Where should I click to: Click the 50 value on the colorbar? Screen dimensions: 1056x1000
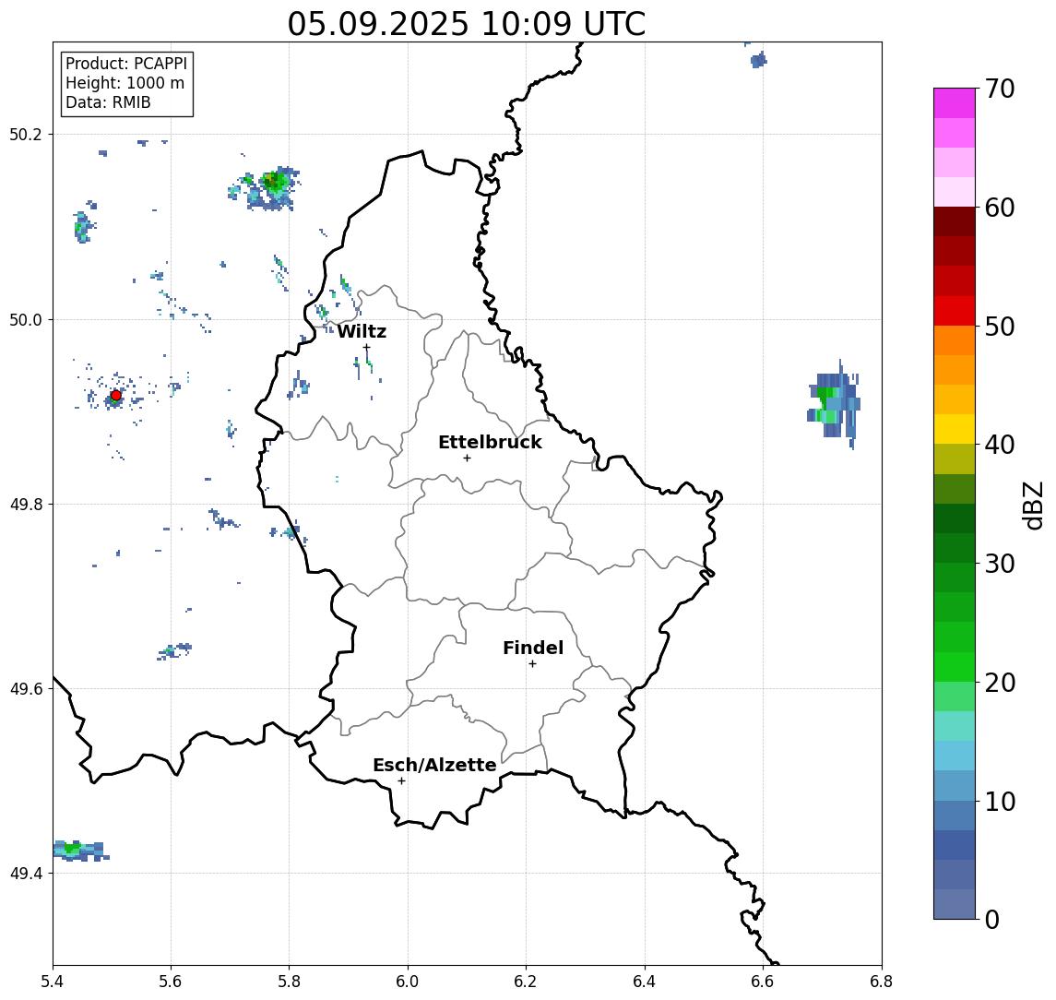tap(1000, 327)
